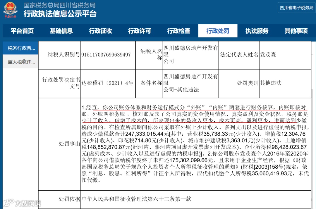316x209 pixels.
Task: Open 重大税收违... sidebar item
Action: coord(20,62)
